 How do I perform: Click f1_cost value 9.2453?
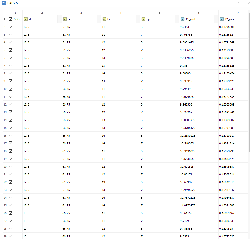[185, 27]
